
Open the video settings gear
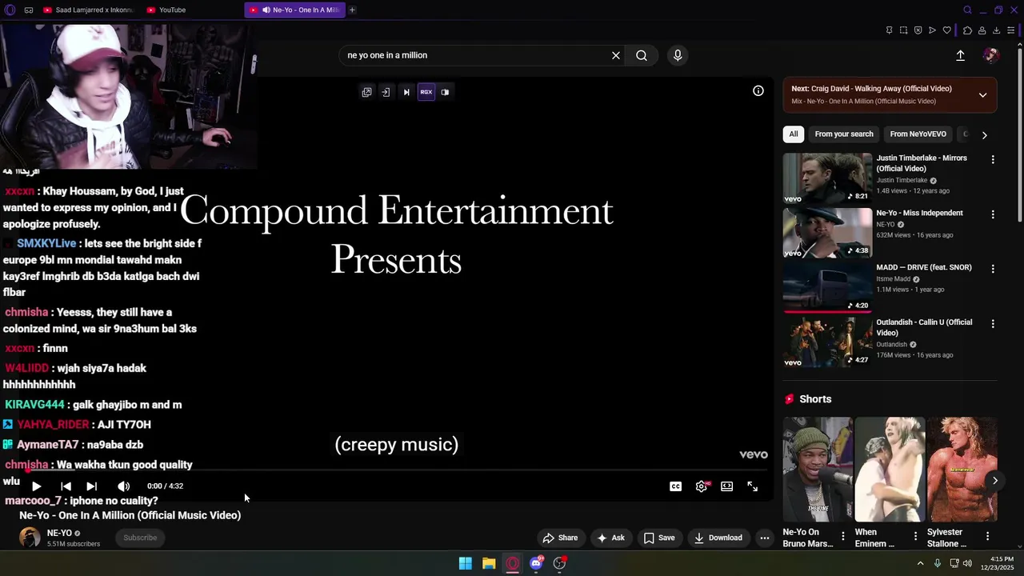702,486
